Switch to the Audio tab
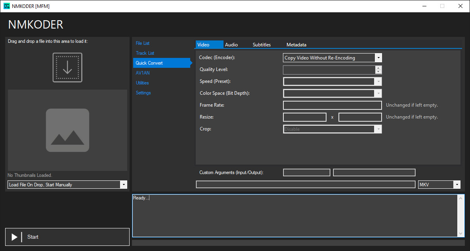This screenshot has height=251, width=470. pyautogui.click(x=231, y=45)
